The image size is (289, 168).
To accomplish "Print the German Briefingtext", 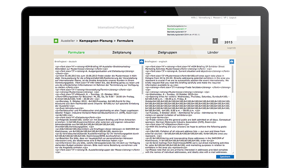I will (x=141, y=62).
